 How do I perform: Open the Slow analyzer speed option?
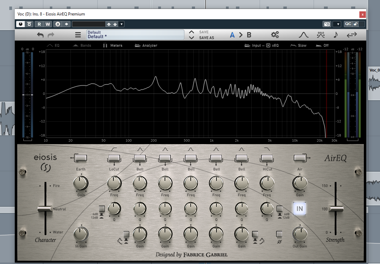[298, 45]
